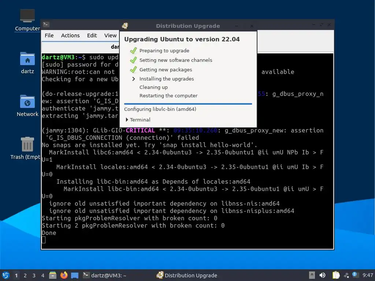Open the View menu in the terminal
375x281 pixels.
coord(110,35)
